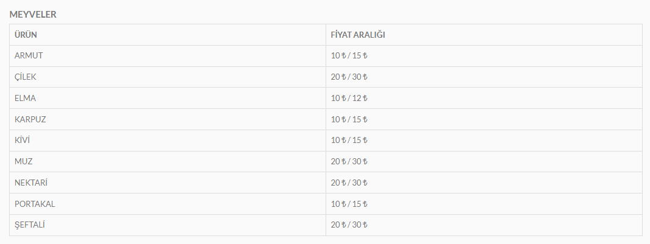
Task: Click the ELMA product name
Action: [x=26, y=98]
